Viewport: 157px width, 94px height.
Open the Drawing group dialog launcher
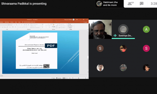click(66, 29)
